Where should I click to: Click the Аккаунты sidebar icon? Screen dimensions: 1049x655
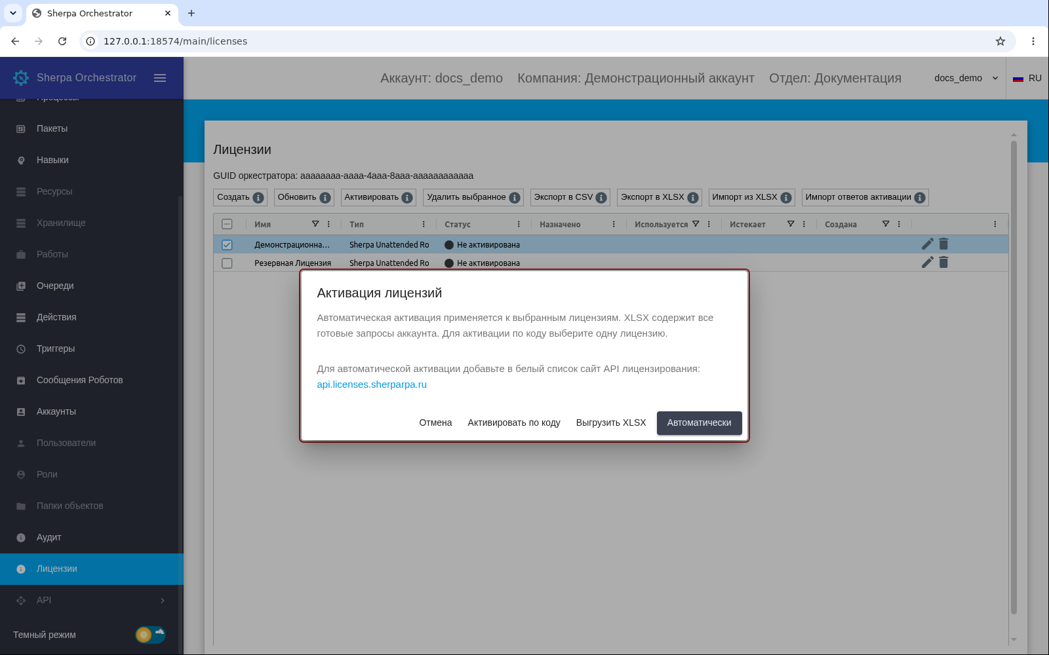tap(21, 412)
